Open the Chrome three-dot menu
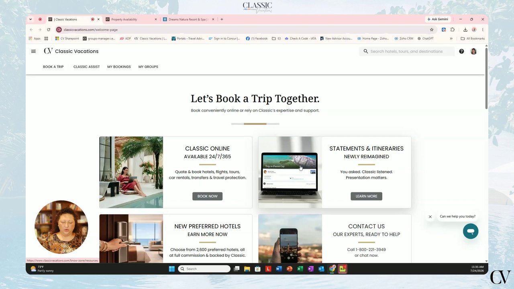Screen dimensions: 514x289 tap(483, 30)
